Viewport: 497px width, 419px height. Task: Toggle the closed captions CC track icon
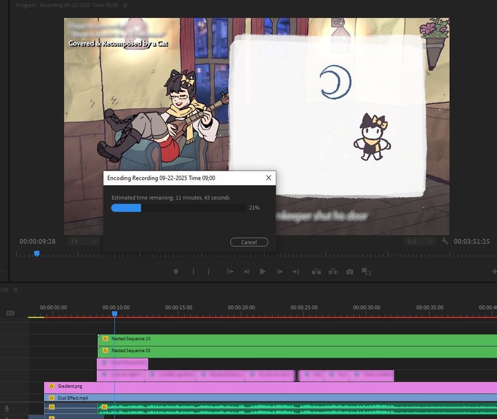point(10,314)
